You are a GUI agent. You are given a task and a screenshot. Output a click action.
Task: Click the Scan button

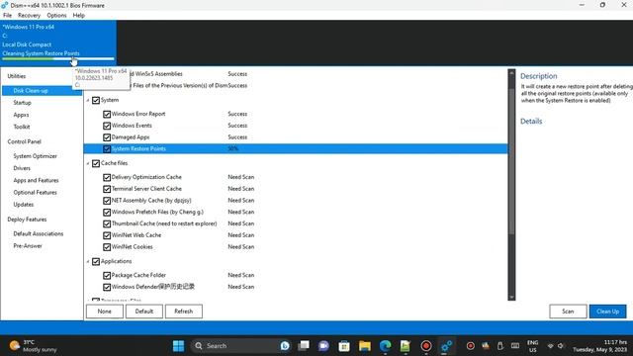(568, 311)
